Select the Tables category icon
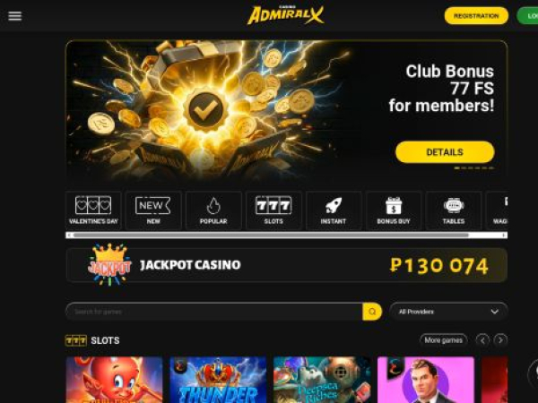 click(454, 210)
